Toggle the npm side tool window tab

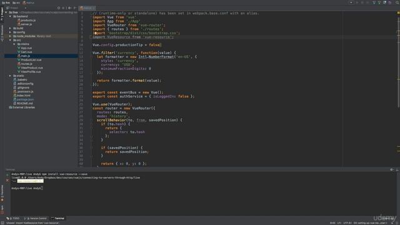pyautogui.click(x=2, y=209)
